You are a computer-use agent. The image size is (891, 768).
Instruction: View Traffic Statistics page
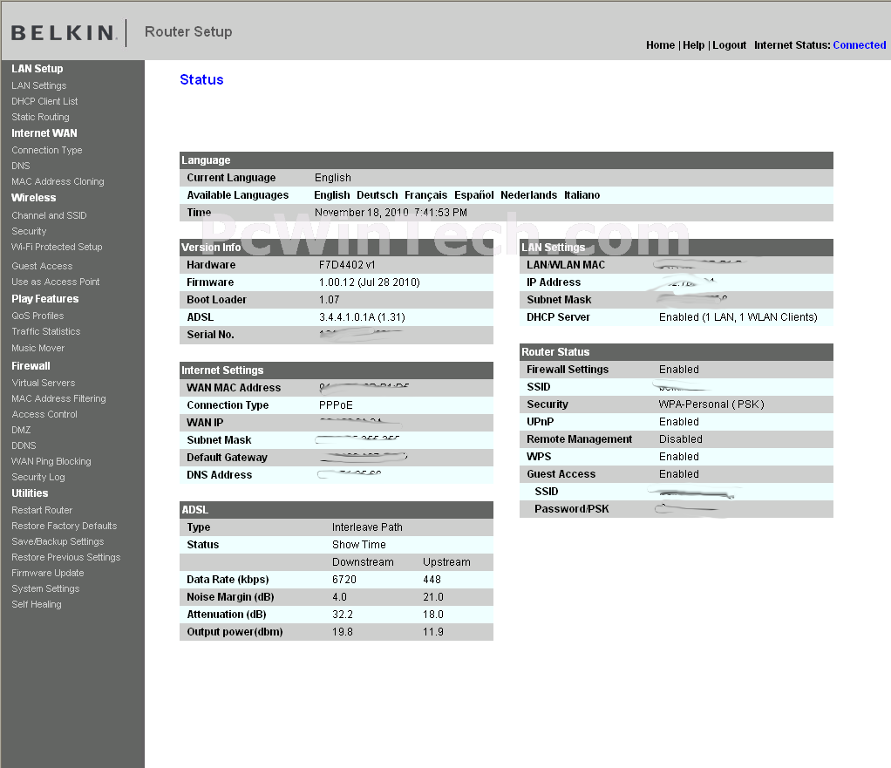point(46,331)
